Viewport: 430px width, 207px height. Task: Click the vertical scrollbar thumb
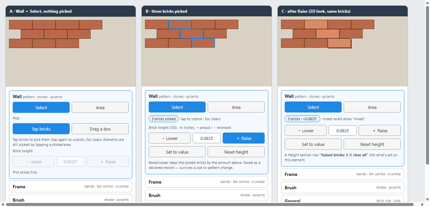427,85
